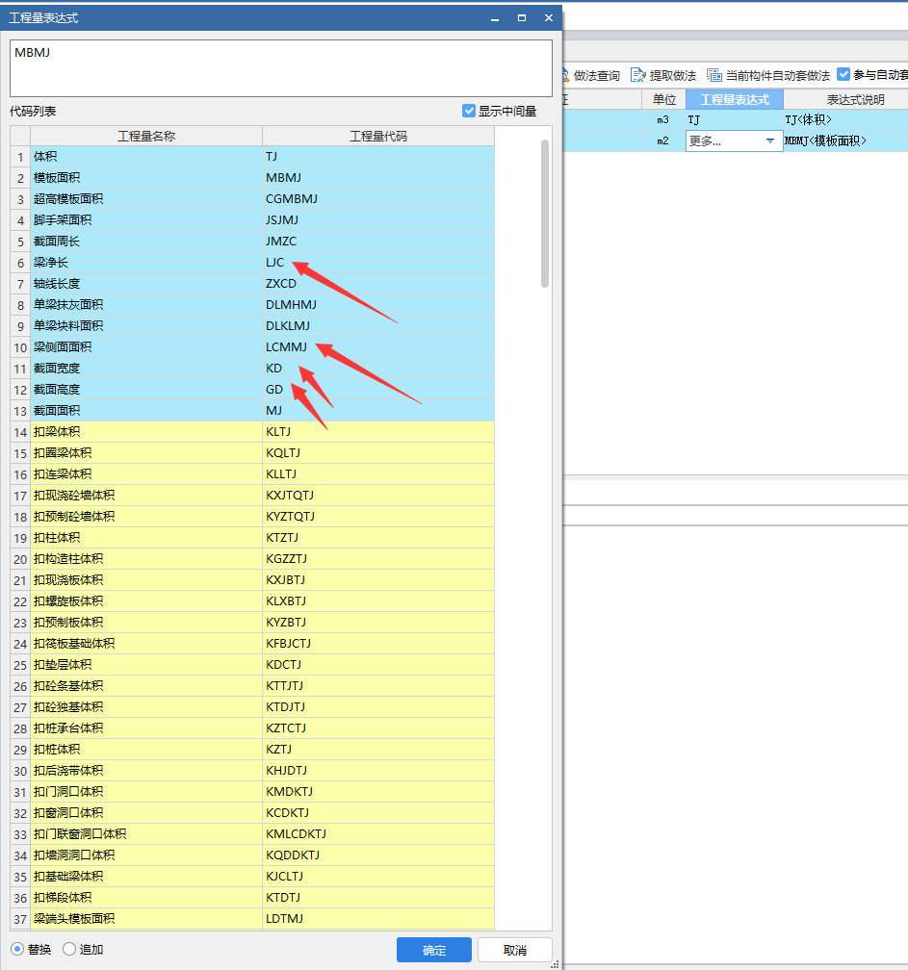Select the 扣现浇砼墙体积 row
This screenshot has height=970, width=908.
pyautogui.click(x=263, y=495)
